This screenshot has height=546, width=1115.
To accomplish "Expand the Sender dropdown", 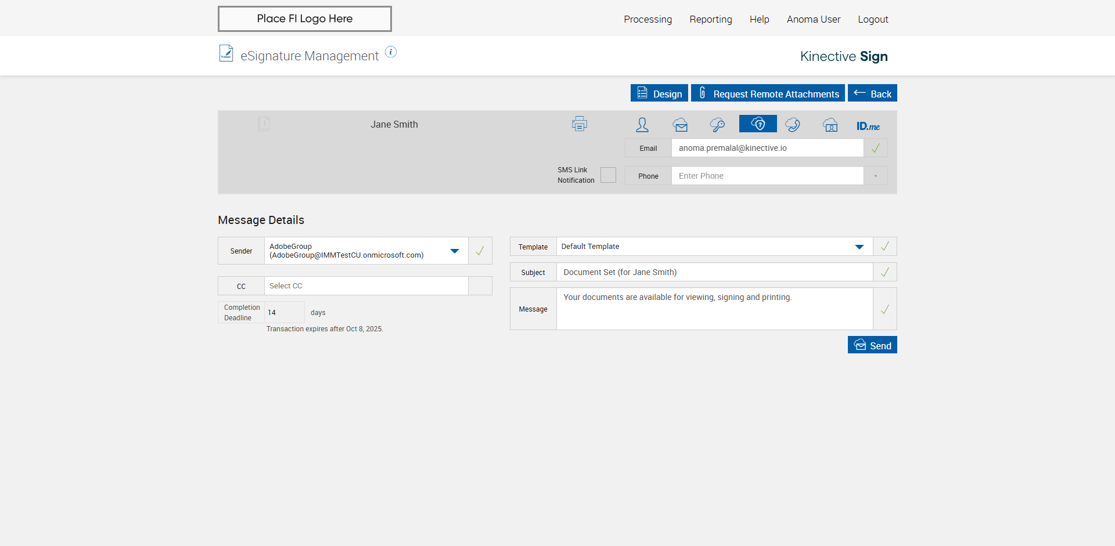I will tap(454, 251).
